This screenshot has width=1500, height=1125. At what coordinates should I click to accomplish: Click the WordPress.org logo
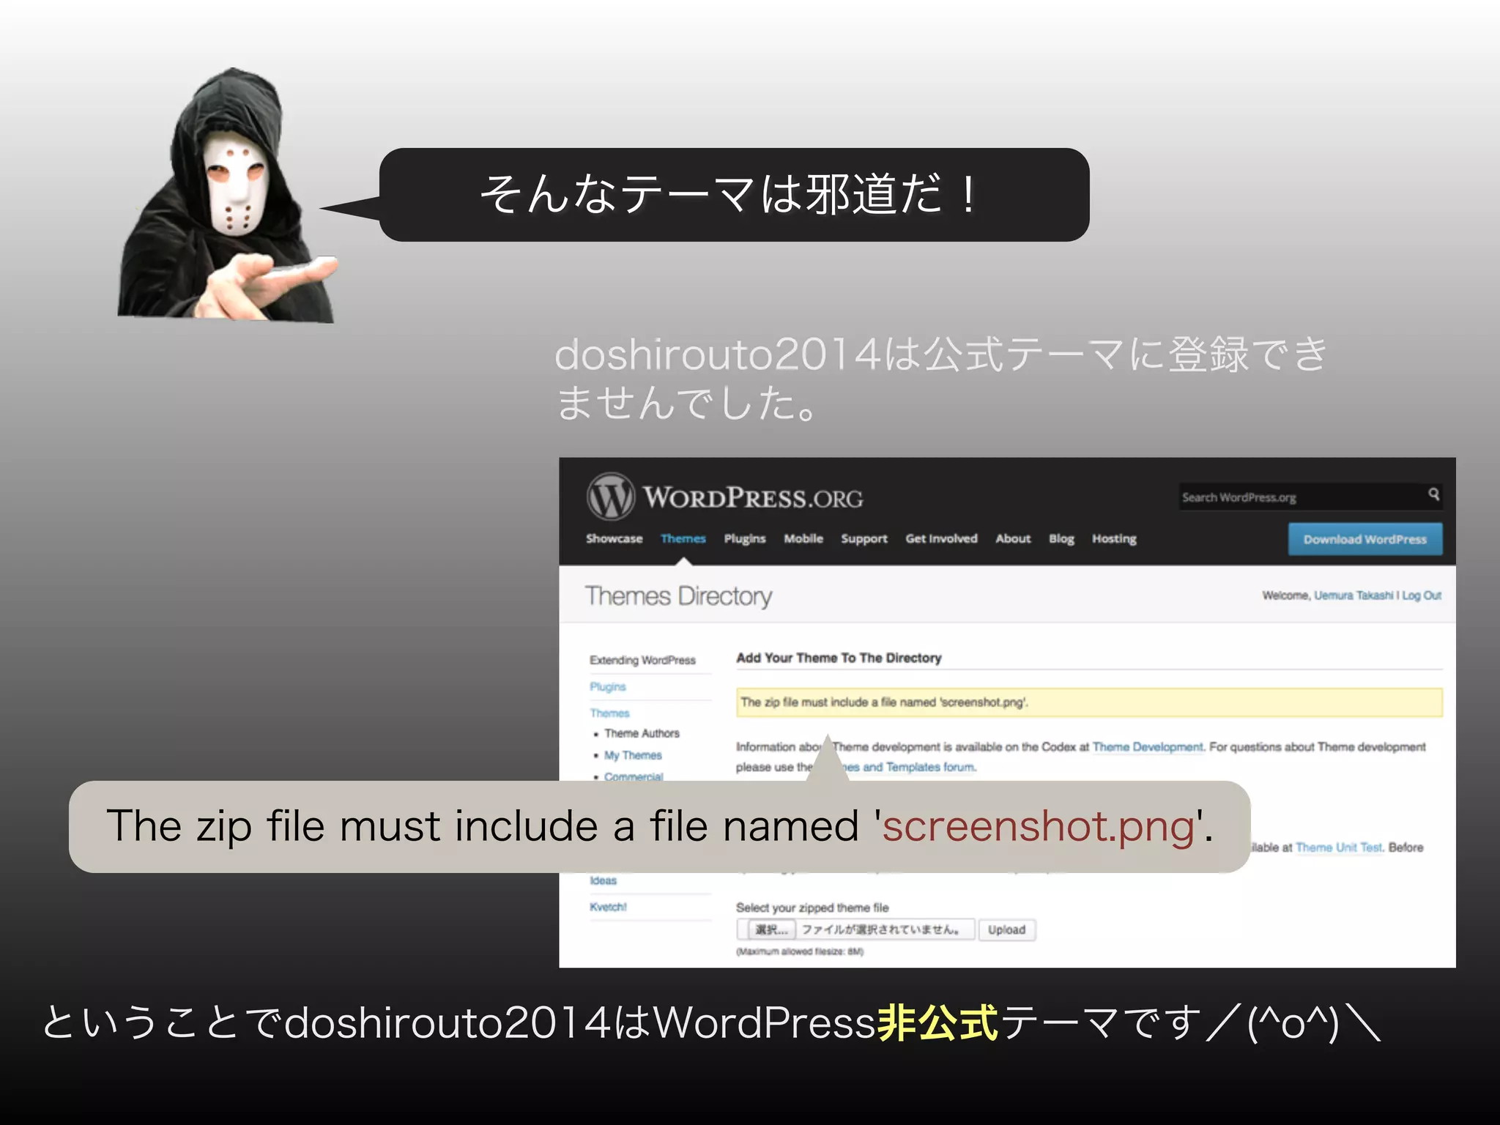pos(724,497)
